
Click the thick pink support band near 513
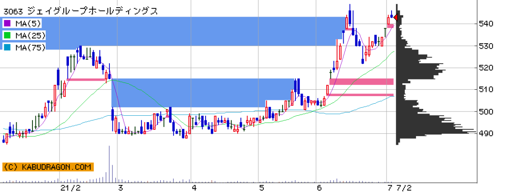pyautogui.click(x=361, y=82)
